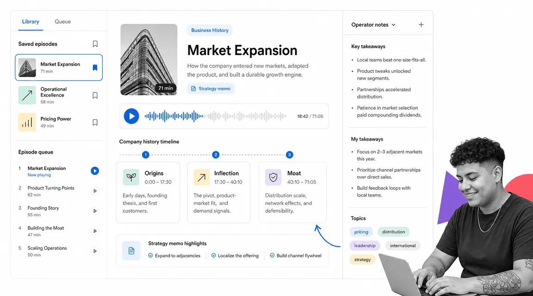Click the Strategy memo link document icon
Screen dimensions: 533x296
(193, 89)
